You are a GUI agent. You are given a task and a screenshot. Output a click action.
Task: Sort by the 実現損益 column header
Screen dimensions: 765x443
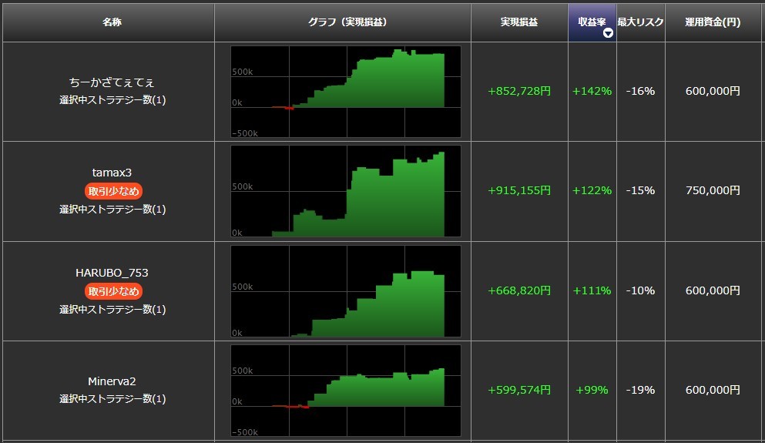519,22
